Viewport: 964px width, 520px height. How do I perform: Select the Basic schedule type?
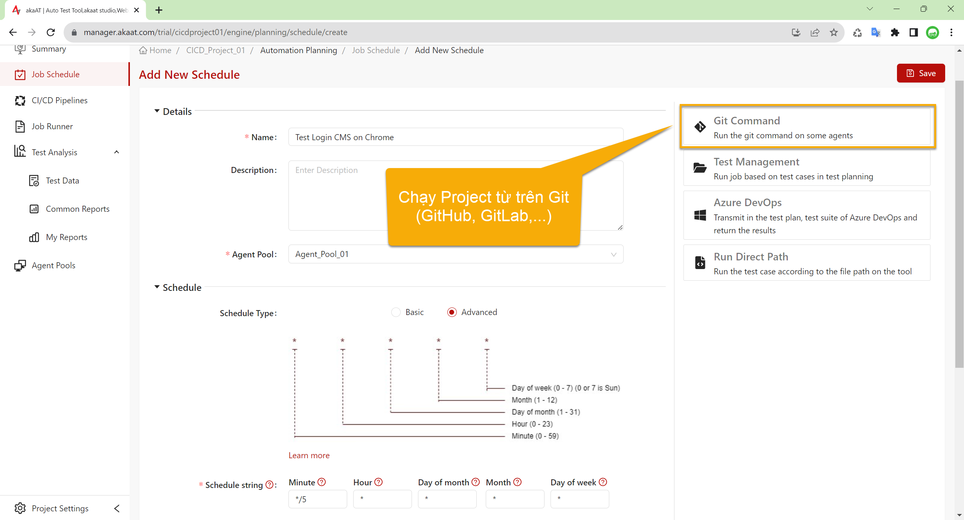click(x=396, y=312)
